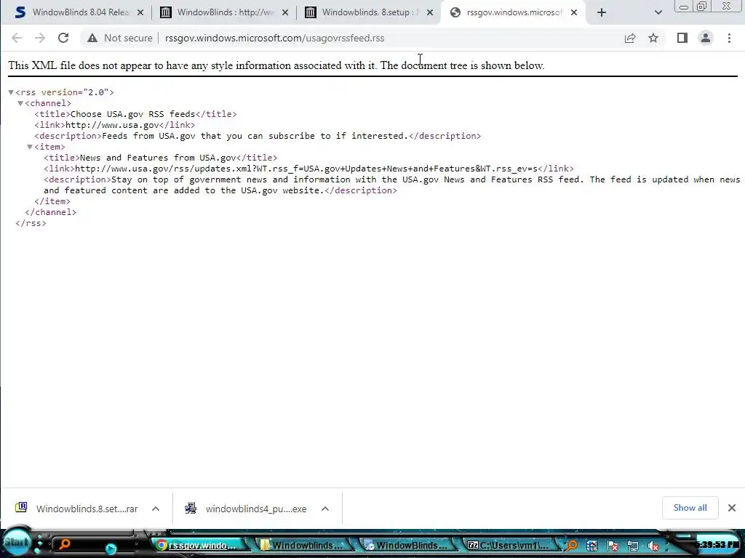Viewport: 745px width, 558px height.
Task: Close the Windowblinds. 8.setup tab
Action: click(x=430, y=13)
